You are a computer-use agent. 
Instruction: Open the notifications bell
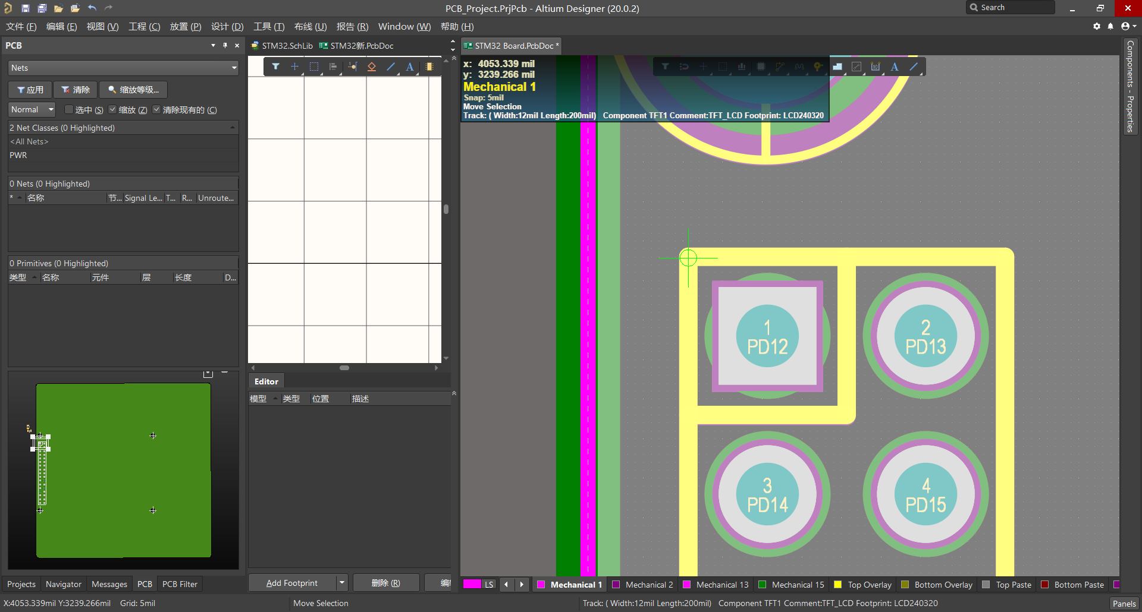pyautogui.click(x=1110, y=26)
